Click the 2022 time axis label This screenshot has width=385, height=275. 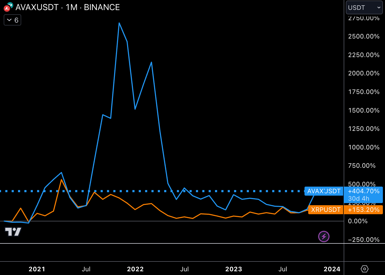[x=135, y=269]
